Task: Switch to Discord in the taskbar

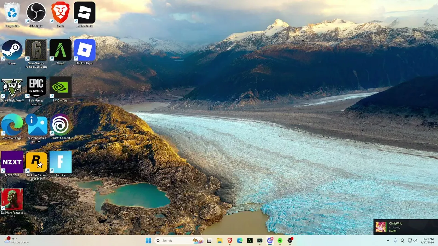Action: (x=270, y=241)
